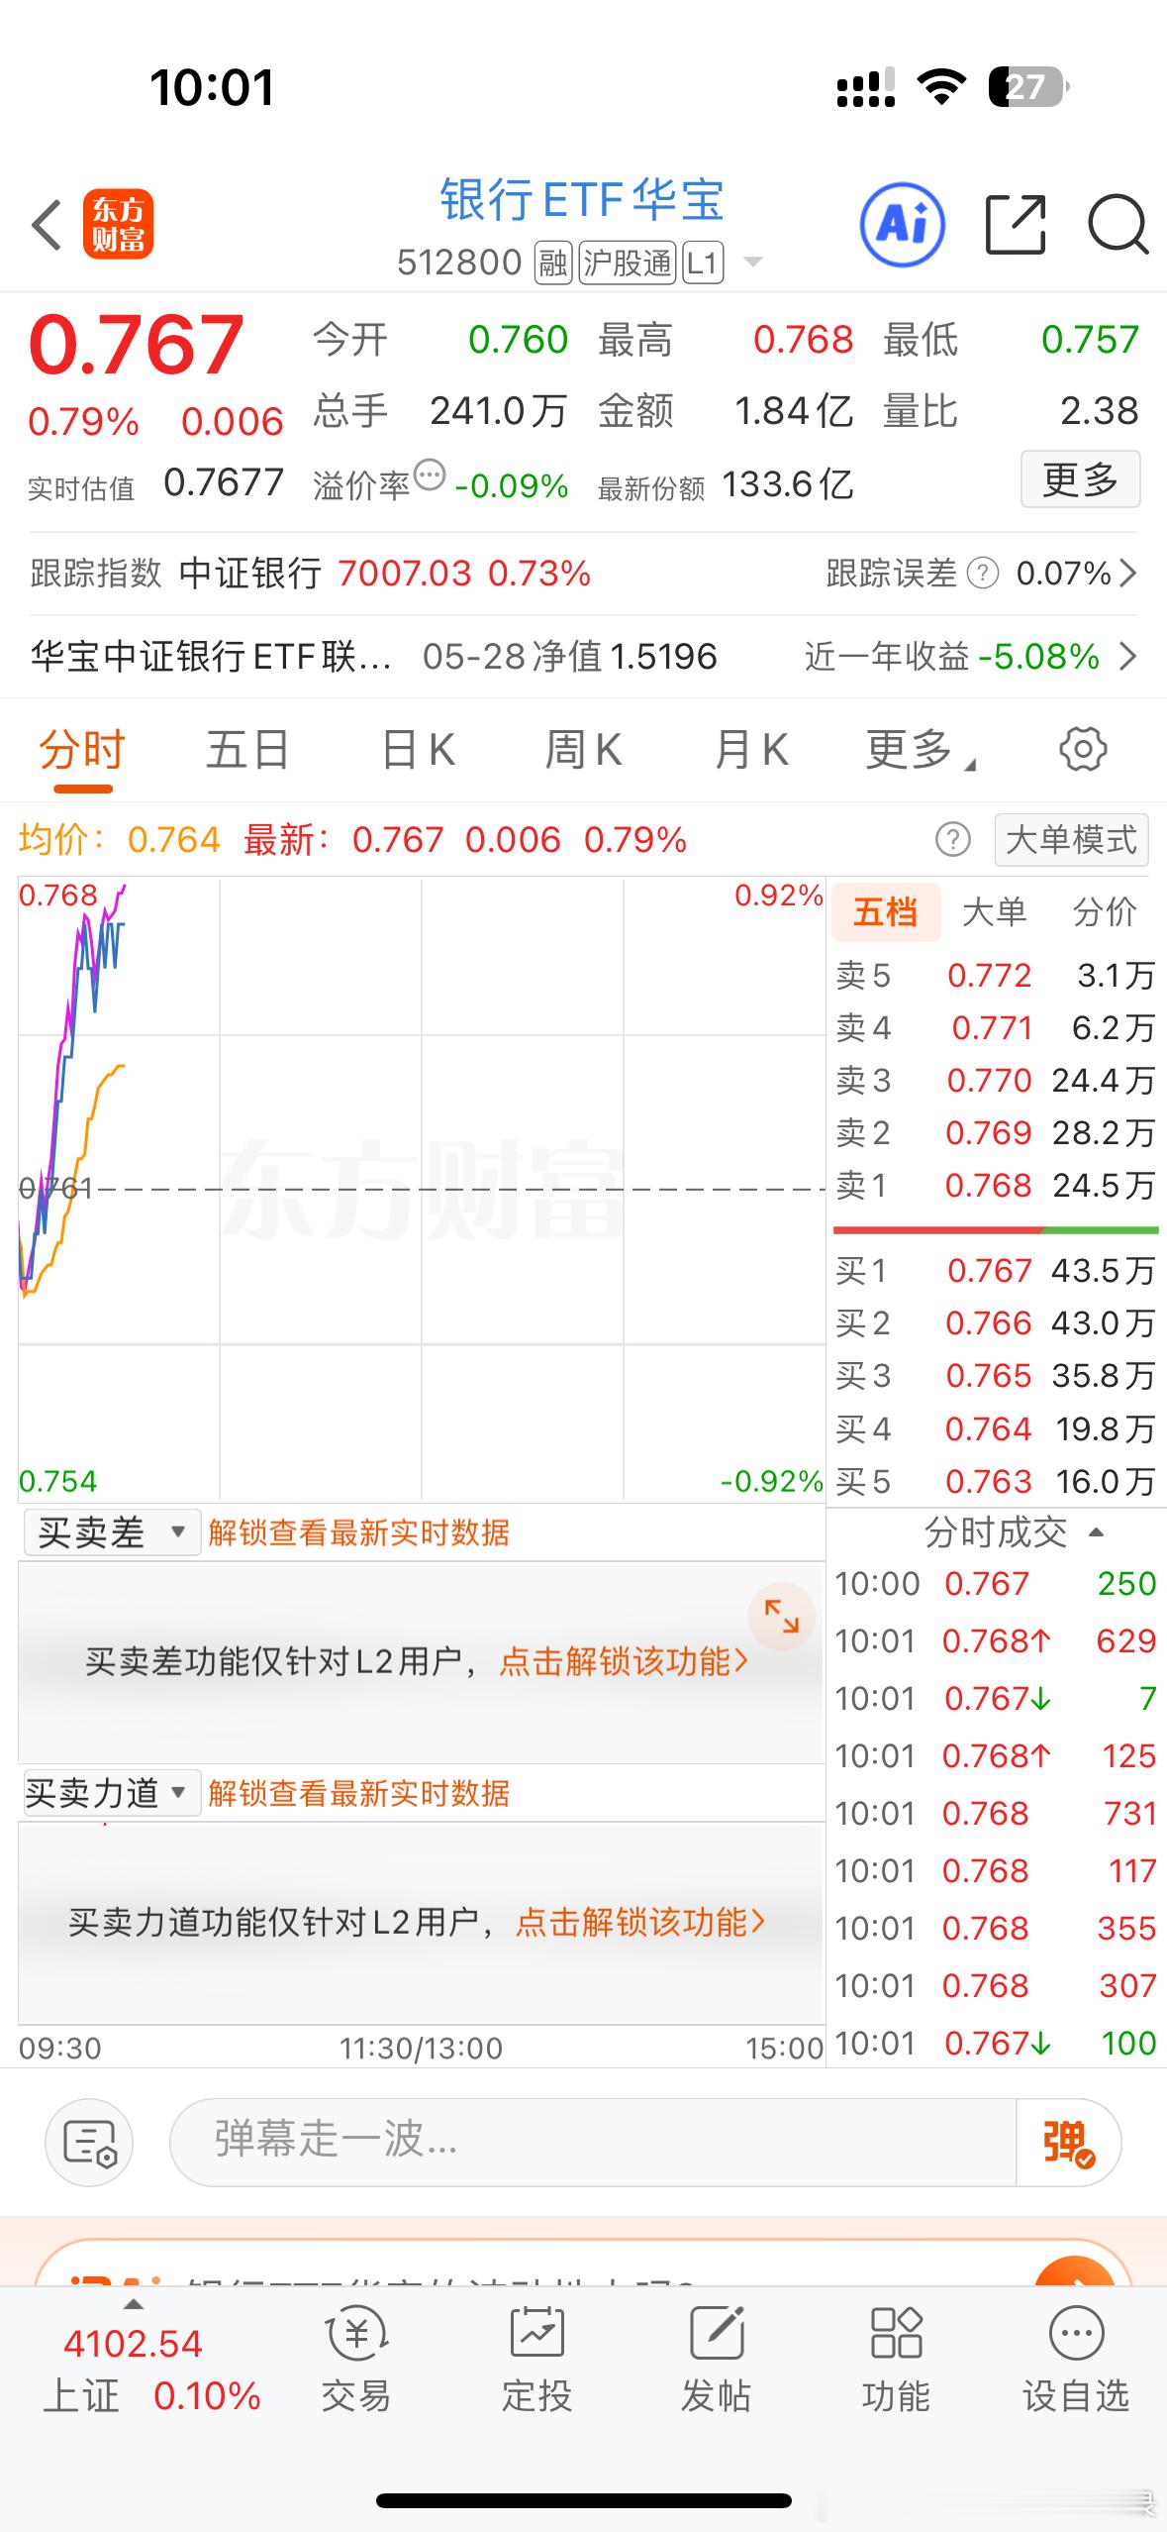
Task: Tap the help icon beside 大单模式
Action: pyautogui.click(x=952, y=840)
